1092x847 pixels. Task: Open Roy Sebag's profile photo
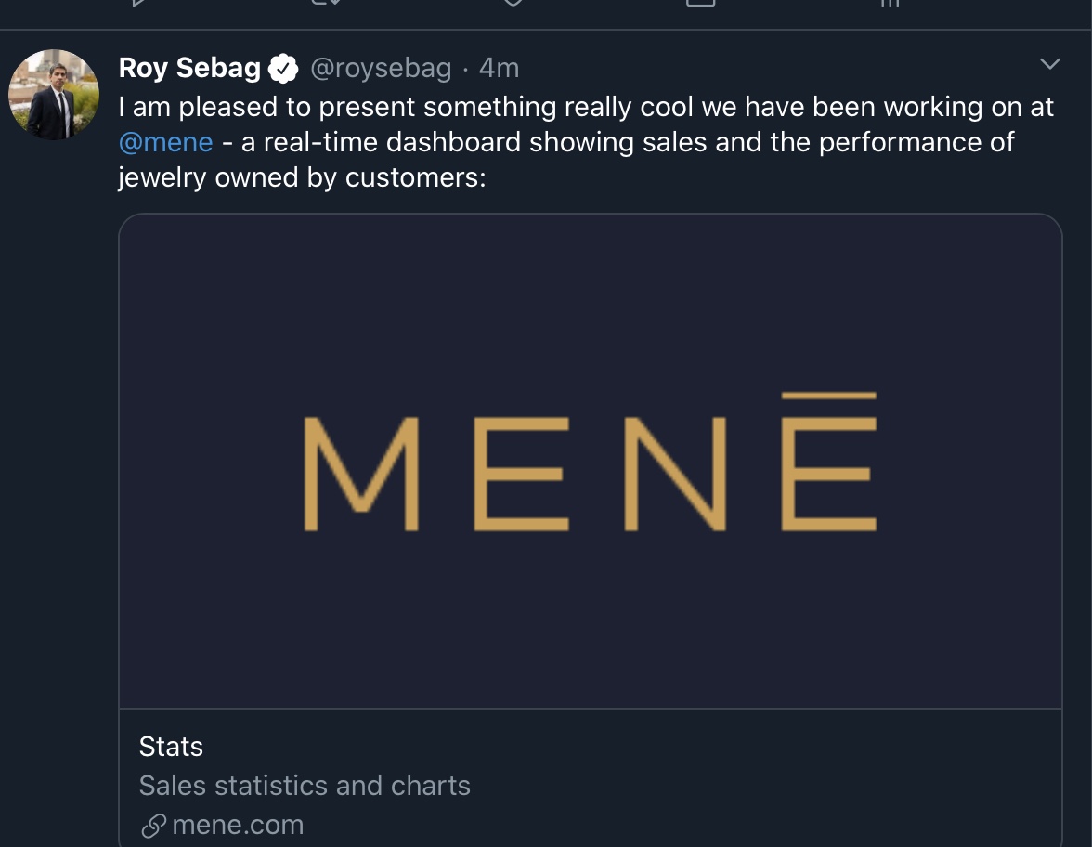[54, 95]
